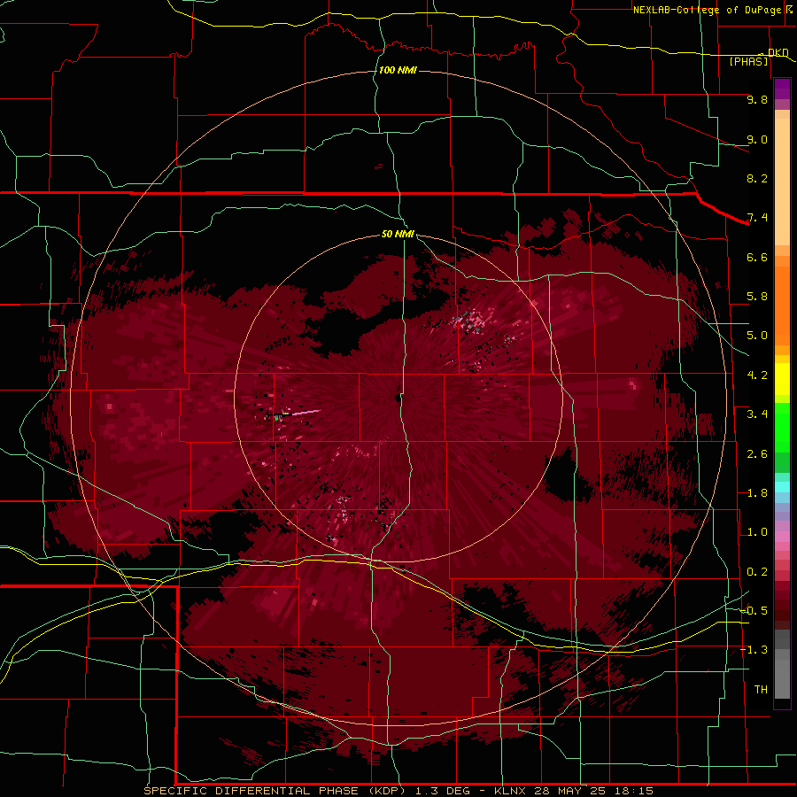
Task: Click the SPECIFIC DIFFERENTIAL PHASE (KDP) title text
Action: point(275,791)
